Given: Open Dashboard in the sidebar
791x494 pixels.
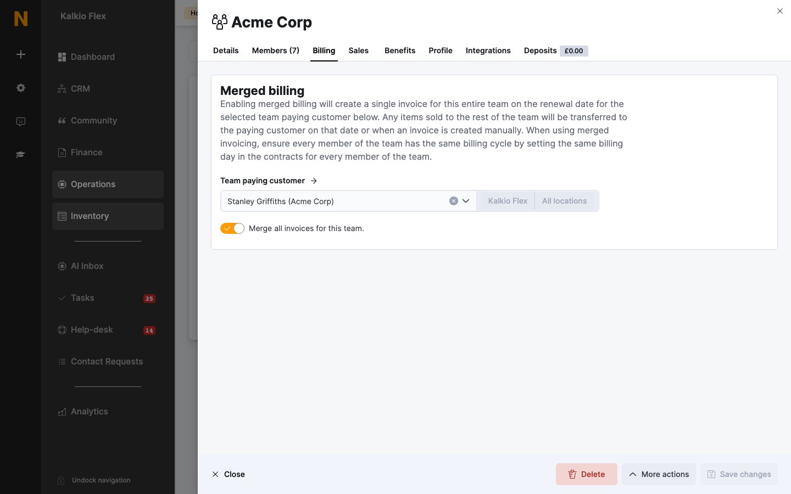Looking at the screenshot, I should point(108,57).
